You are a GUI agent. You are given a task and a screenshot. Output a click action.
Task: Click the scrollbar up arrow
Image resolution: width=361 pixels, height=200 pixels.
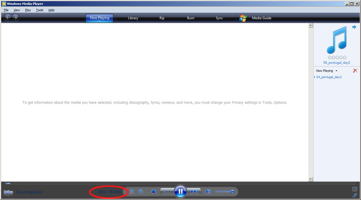coord(310,26)
